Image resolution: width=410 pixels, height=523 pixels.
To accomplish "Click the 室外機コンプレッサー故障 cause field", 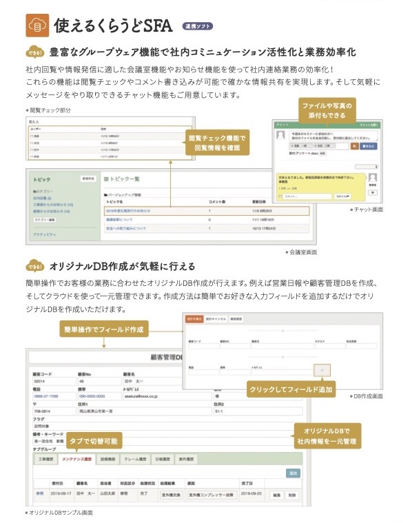I will [211, 495].
